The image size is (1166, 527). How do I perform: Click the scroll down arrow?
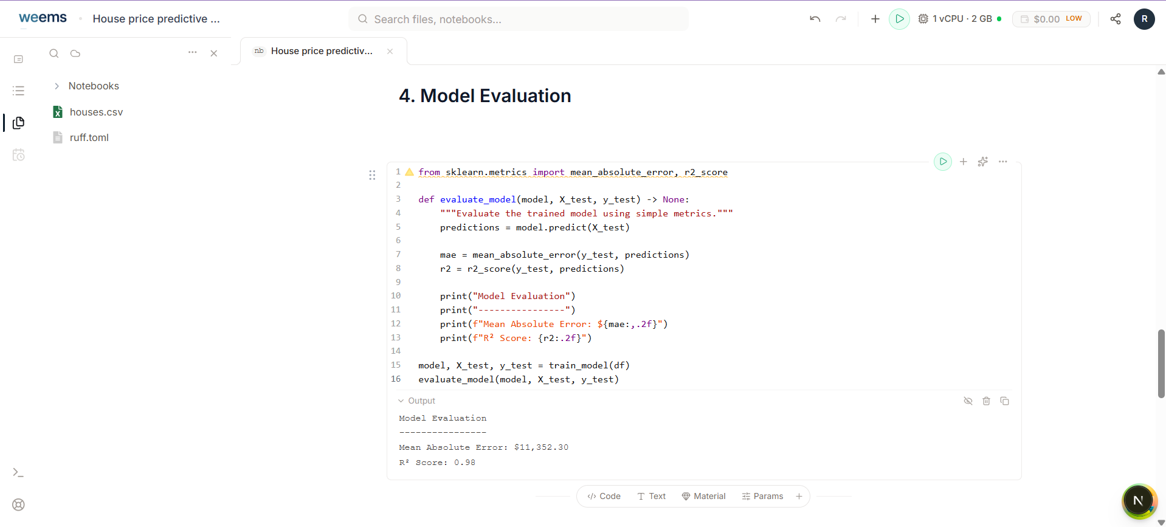[1161, 522]
